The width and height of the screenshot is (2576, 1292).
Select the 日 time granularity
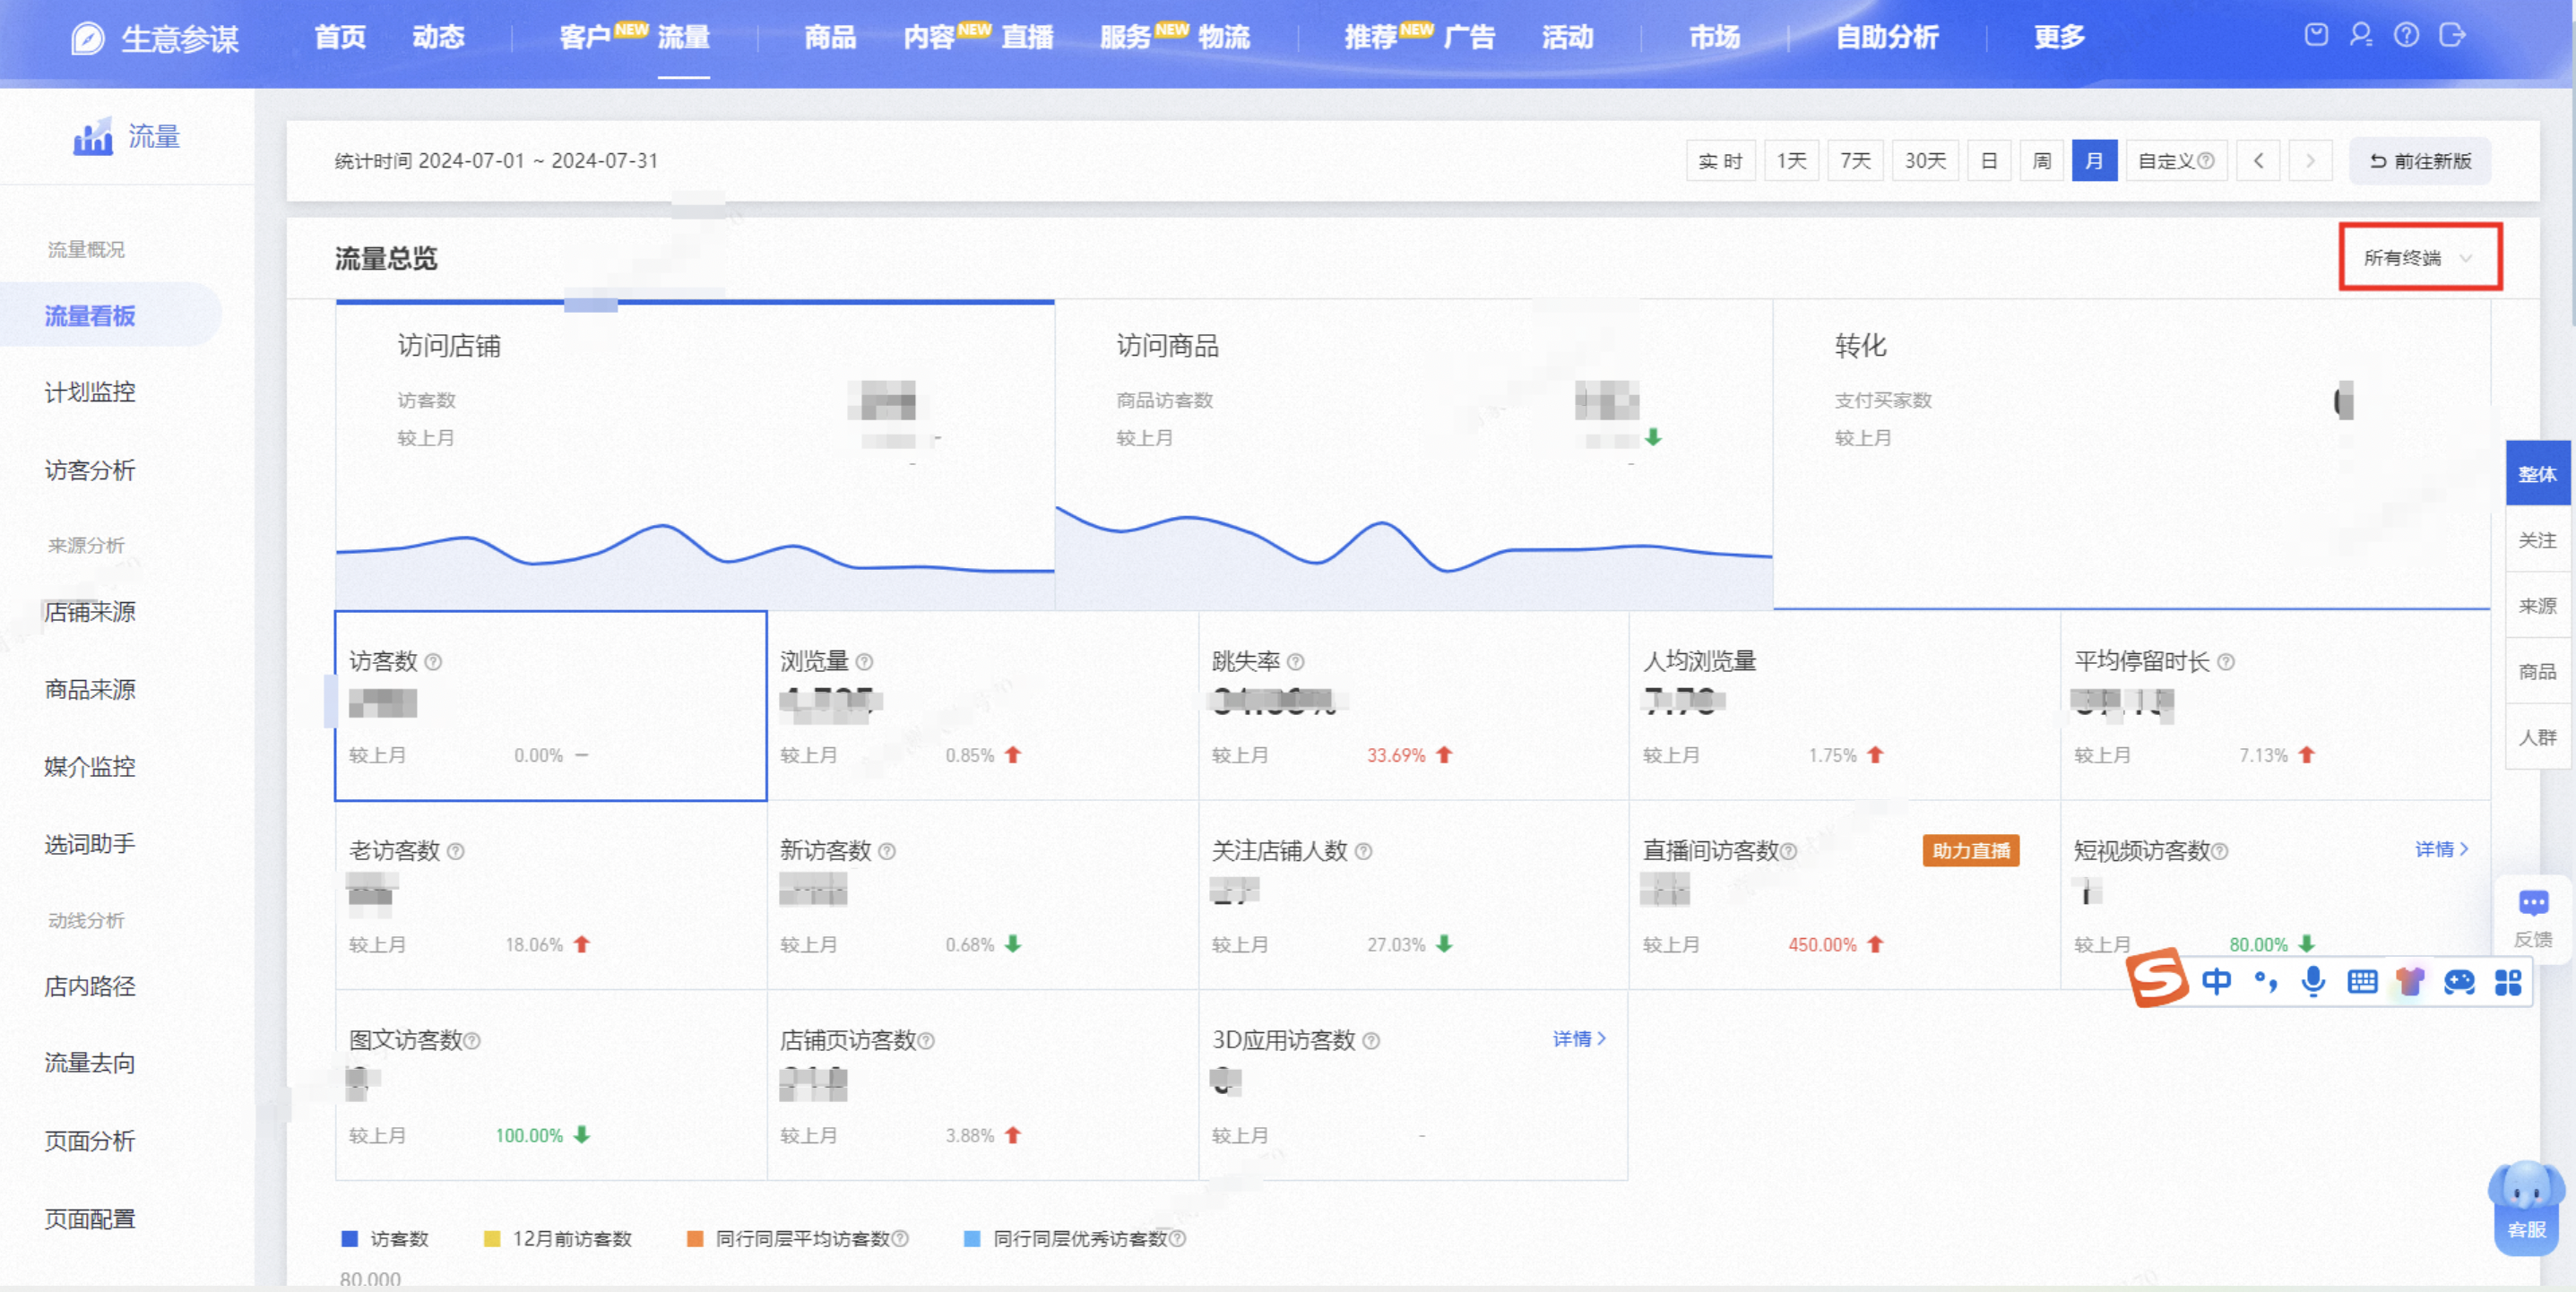tap(1989, 161)
